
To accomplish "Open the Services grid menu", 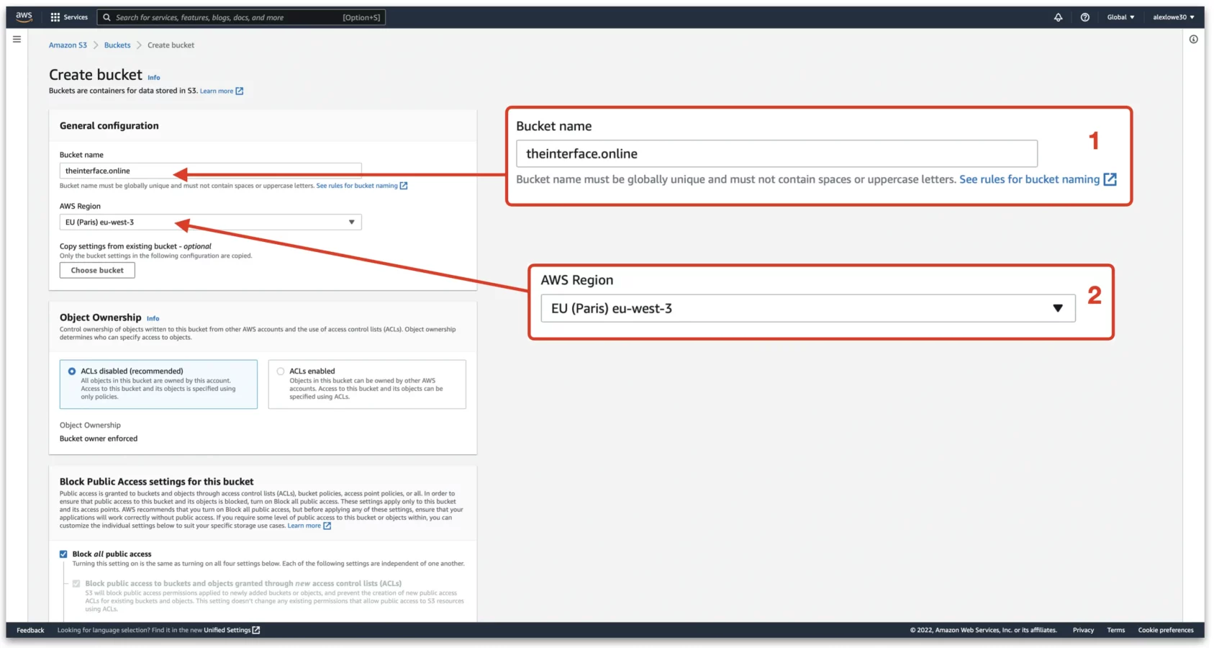I will click(x=69, y=17).
